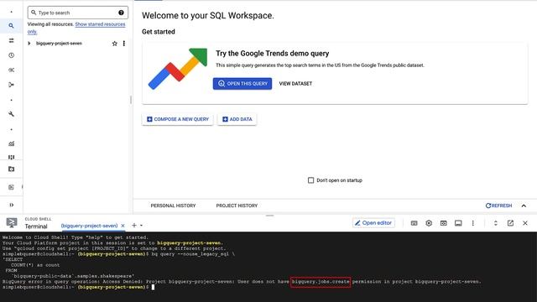Click bigquery.jobs.create text in terminal error

tap(321, 282)
